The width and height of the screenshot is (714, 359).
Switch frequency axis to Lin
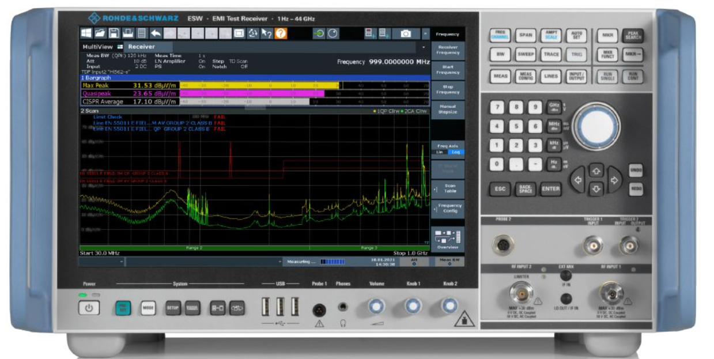(440, 152)
